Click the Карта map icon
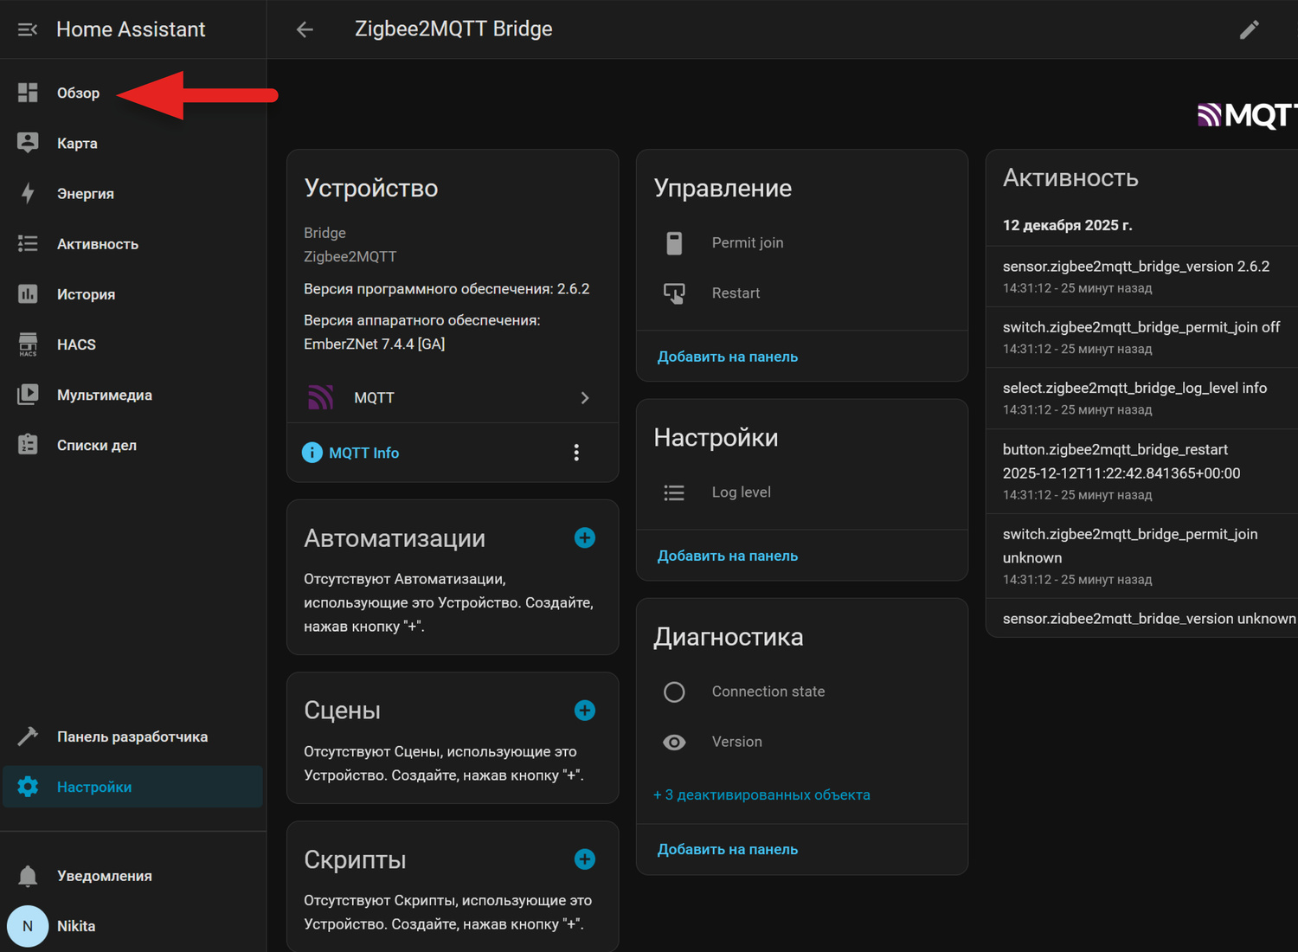This screenshot has width=1298, height=952. tap(28, 143)
